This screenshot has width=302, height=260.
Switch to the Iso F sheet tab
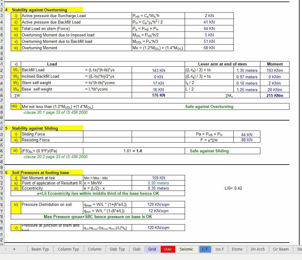pyautogui.click(x=220, y=249)
